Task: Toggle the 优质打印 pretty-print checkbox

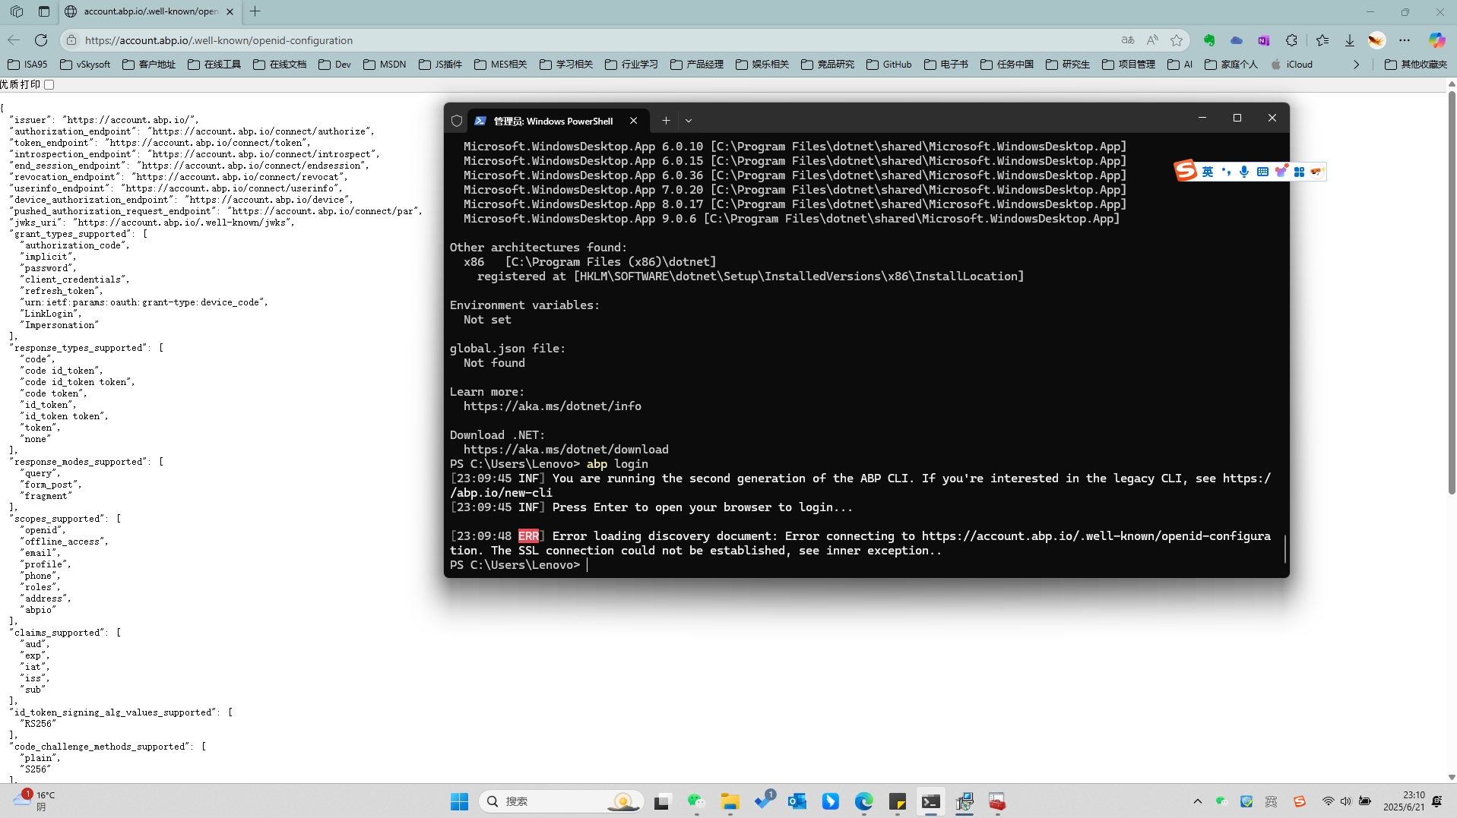Action: click(49, 84)
